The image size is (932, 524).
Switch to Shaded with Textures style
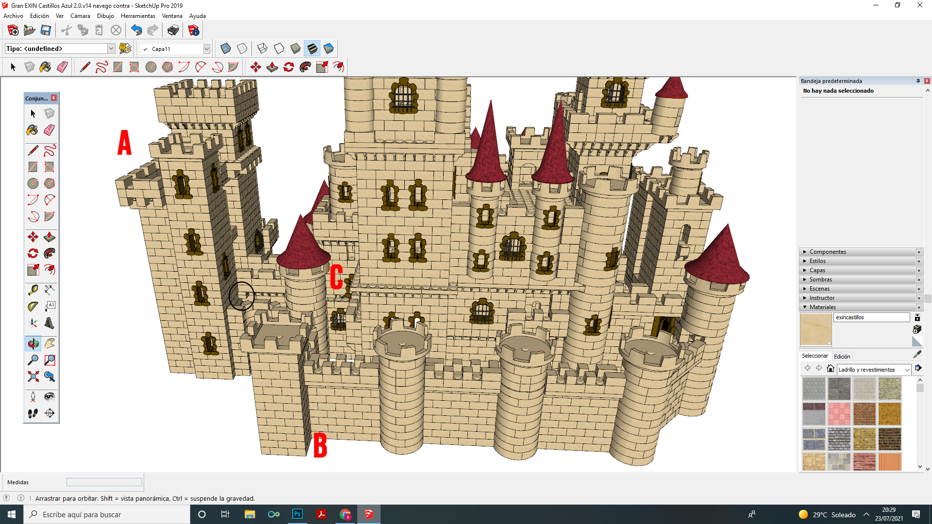point(312,49)
